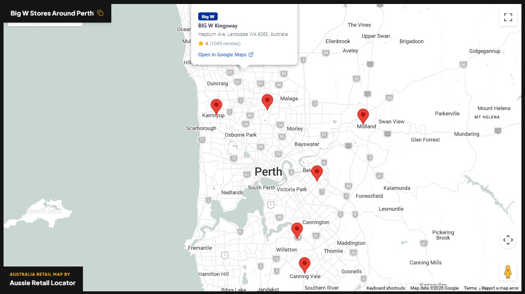Image resolution: width=525 pixels, height=294 pixels.
Task: Click the Pickering Brook map label
Action: 443,235
